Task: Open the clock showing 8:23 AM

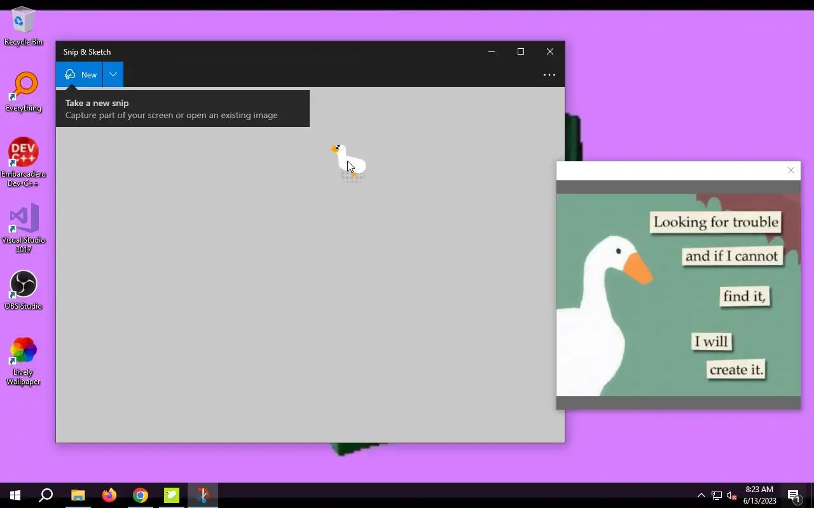Action: point(760,495)
